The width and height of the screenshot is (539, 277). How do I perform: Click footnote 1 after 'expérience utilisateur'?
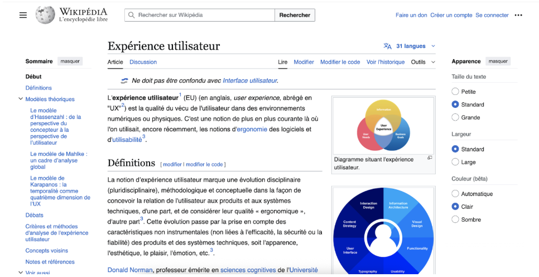[180, 95]
